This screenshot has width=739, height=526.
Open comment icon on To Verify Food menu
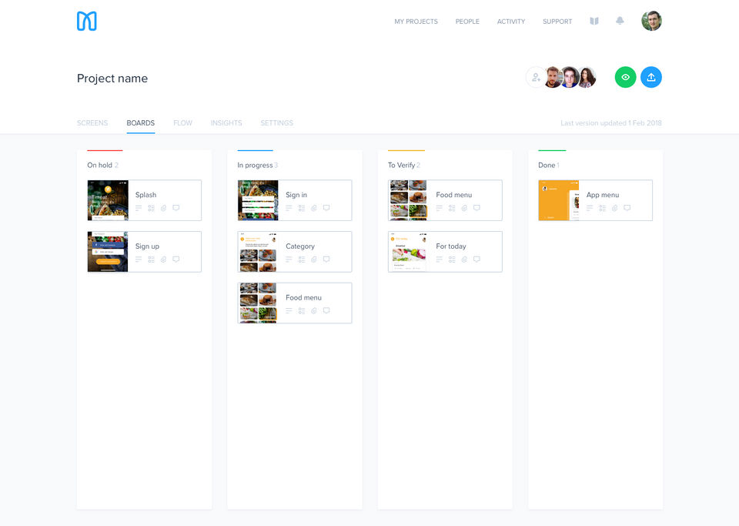point(477,208)
